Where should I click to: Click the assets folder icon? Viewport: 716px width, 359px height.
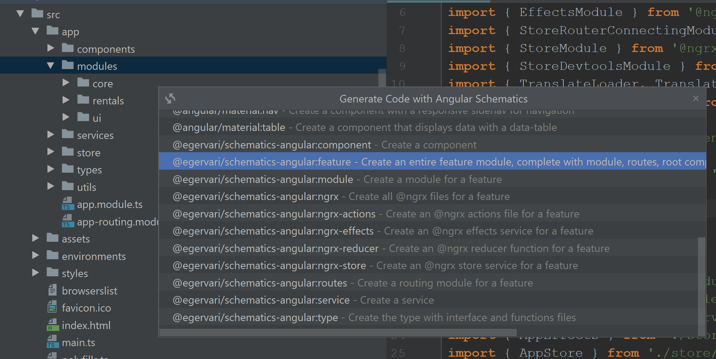click(x=52, y=238)
